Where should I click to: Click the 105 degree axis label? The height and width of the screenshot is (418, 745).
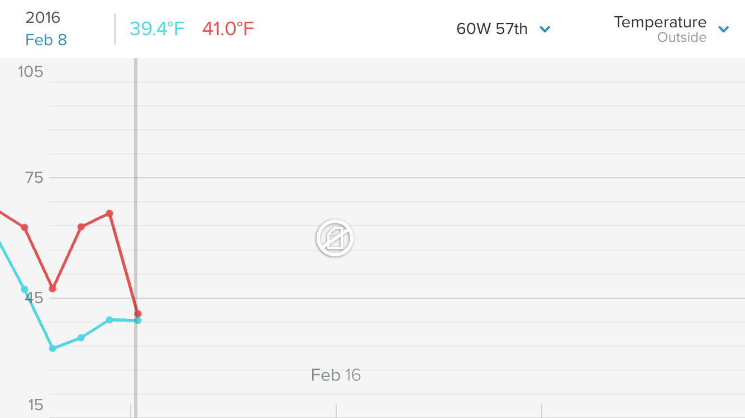coord(30,71)
